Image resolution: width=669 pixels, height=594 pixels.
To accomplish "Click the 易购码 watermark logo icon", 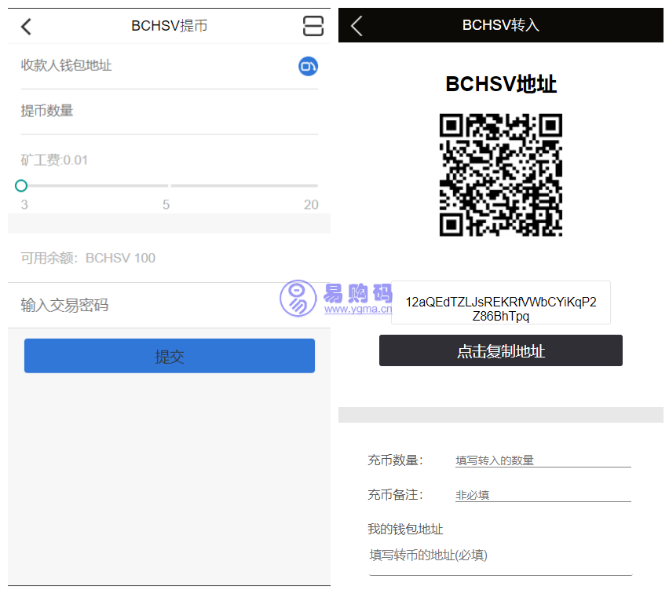I will (x=298, y=299).
